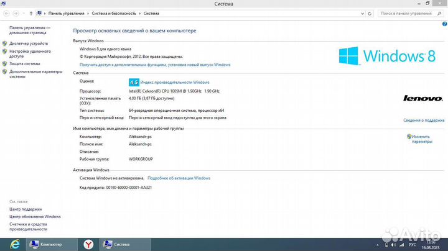Open Yandex Browser from taskbar
The width and height of the screenshot is (448, 251).
point(88,244)
